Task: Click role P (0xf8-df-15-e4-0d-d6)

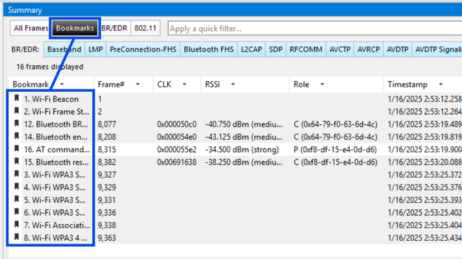Action: click(335, 150)
